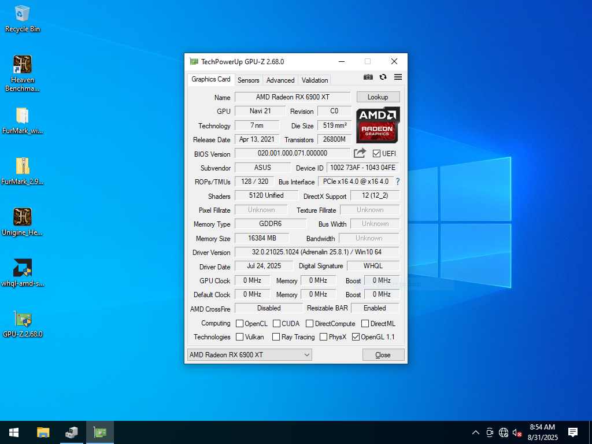This screenshot has height=444, width=592.
Task: Click the BIOS Version field
Action: (x=293, y=153)
